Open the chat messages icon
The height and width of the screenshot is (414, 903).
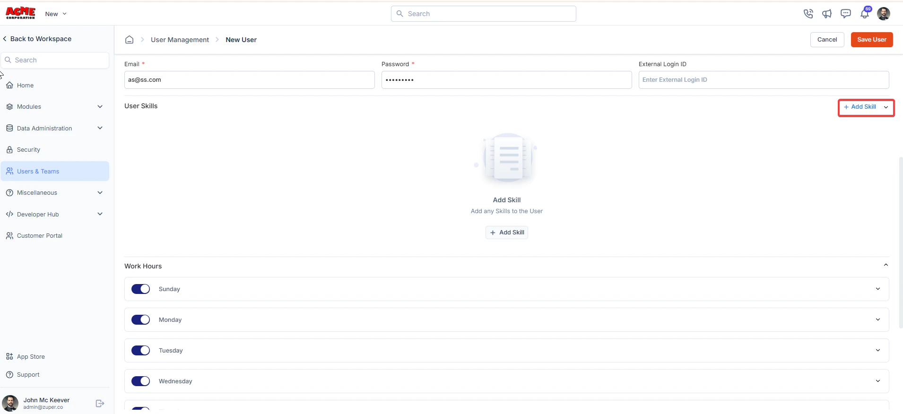pyautogui.click(x=846, y=14)
